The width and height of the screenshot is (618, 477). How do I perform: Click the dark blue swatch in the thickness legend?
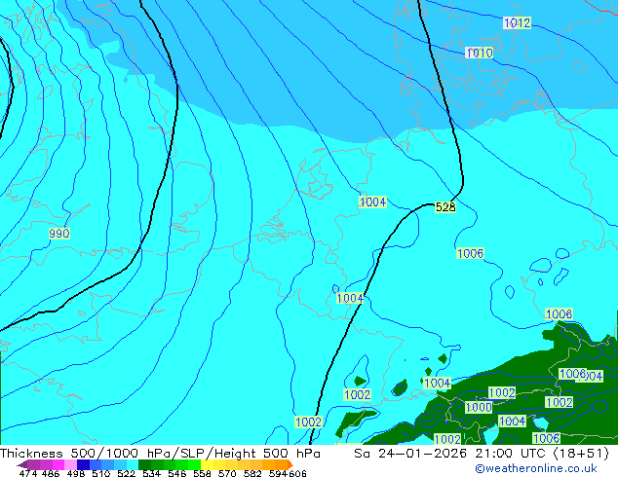pyautogui.click(x=83, y=464)
